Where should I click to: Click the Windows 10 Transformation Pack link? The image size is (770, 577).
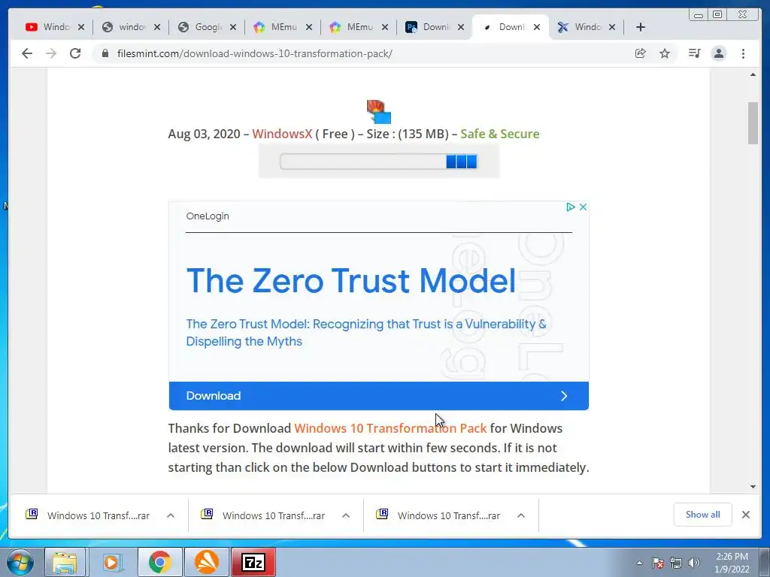pyautogui.click(x=390, y=428)
